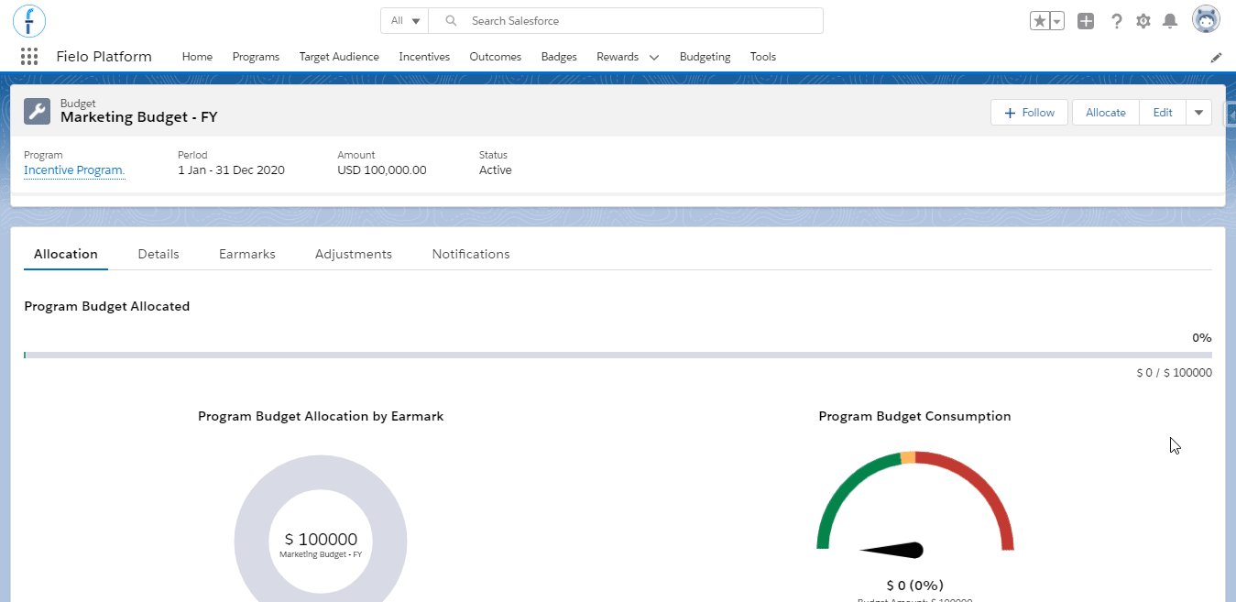This screenshot has width=1236, height=602.
Task: Click Program Budget Allocation by Earmark heading
Action: pyautogui.click(x=321, y=416)
